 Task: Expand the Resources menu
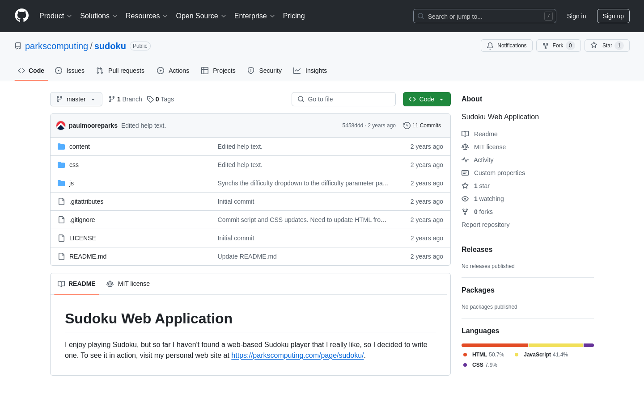147,16
